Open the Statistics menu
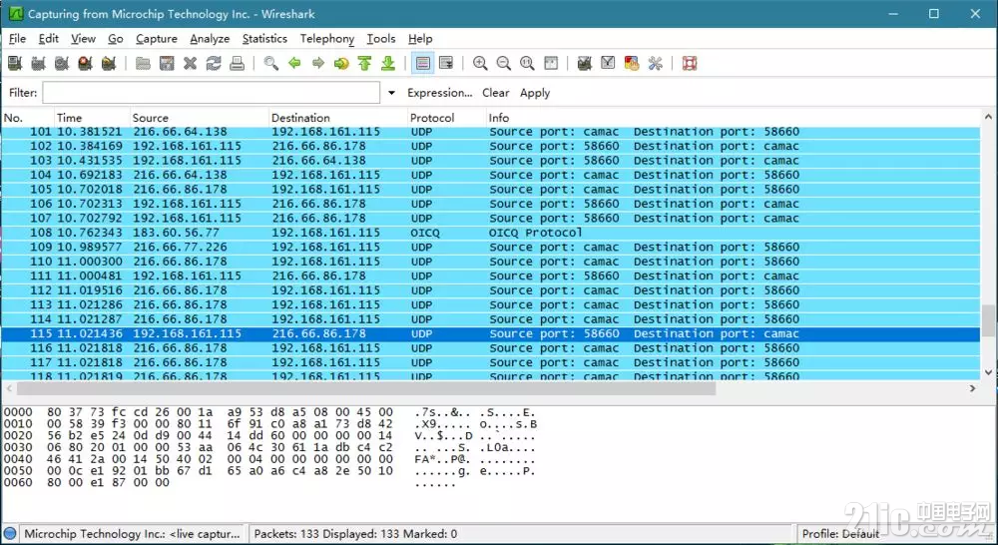The image size is (998, 545). click(264, 39)
